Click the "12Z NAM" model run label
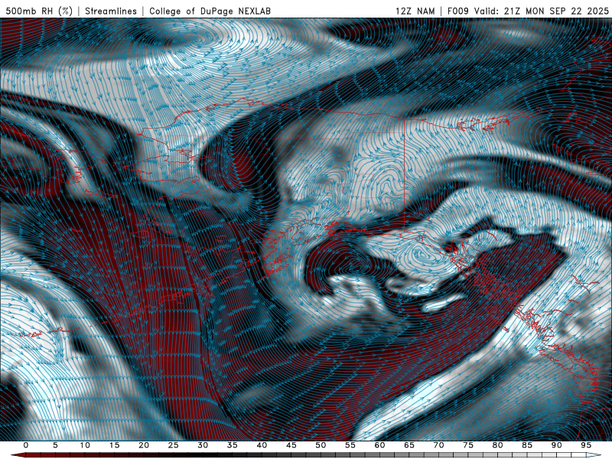The height and width of the screenshot is (459, 612). 415,11
